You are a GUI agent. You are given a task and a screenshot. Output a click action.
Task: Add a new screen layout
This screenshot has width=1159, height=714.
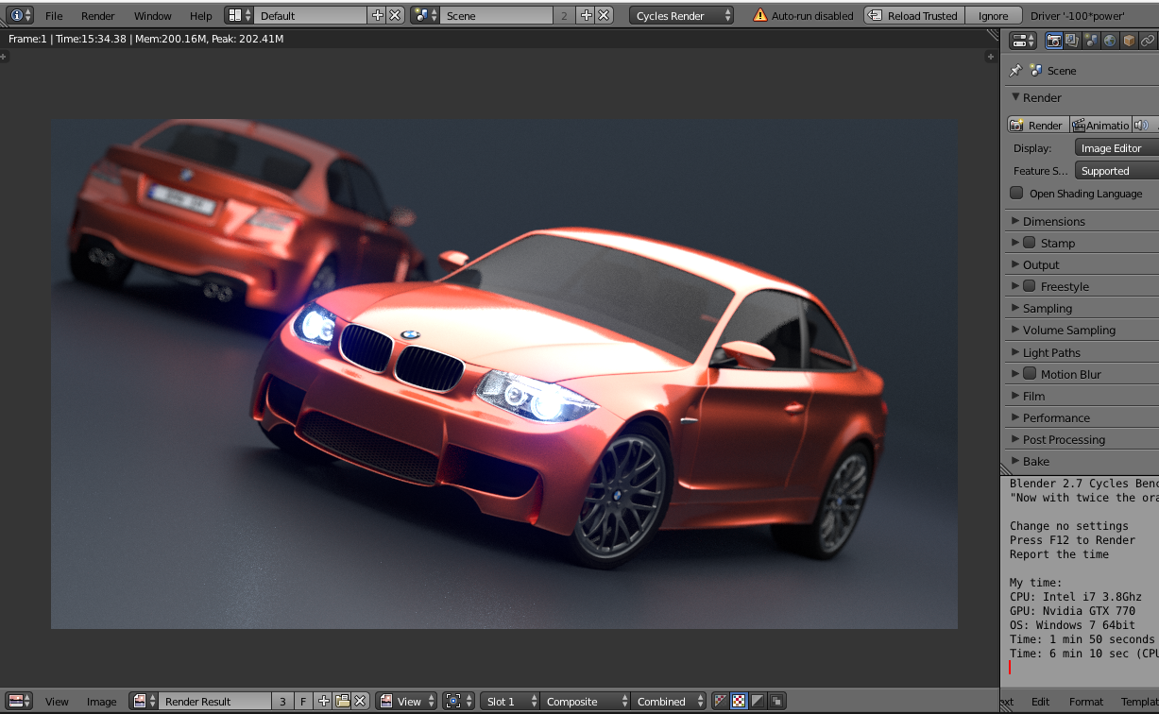(x=378, y=15)
